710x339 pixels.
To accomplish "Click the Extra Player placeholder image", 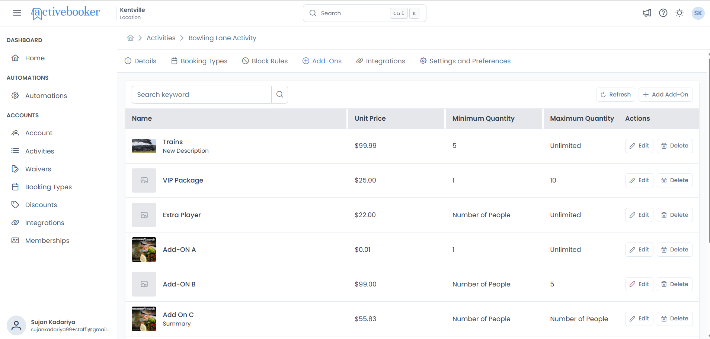I will (x=144, y=215).
